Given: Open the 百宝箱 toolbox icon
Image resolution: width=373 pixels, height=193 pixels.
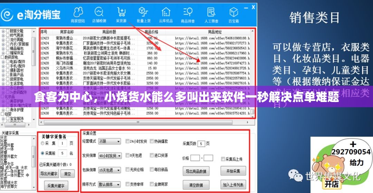Looking at the screenshot, I should (233, 15).
